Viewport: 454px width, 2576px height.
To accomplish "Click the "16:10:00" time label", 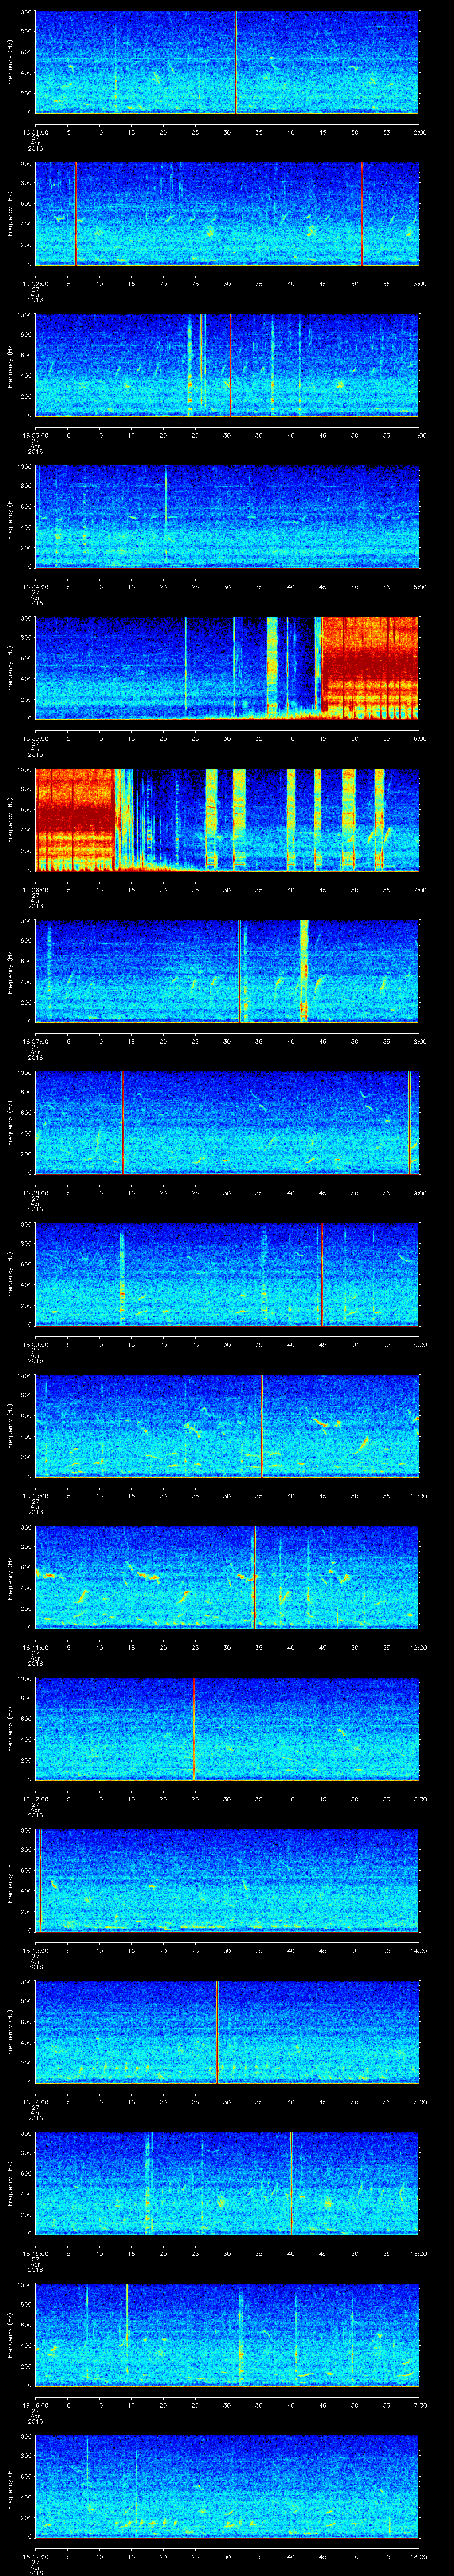I will pyautogui.click(x=35, y=1496).
